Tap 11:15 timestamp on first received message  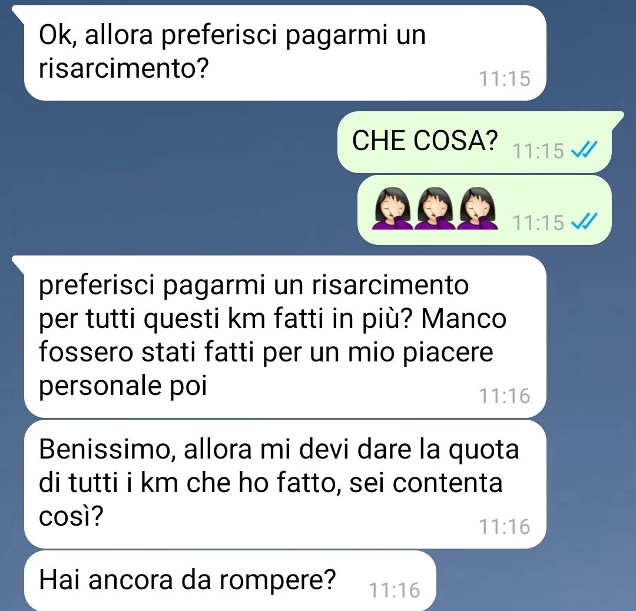tap(505, 79)
